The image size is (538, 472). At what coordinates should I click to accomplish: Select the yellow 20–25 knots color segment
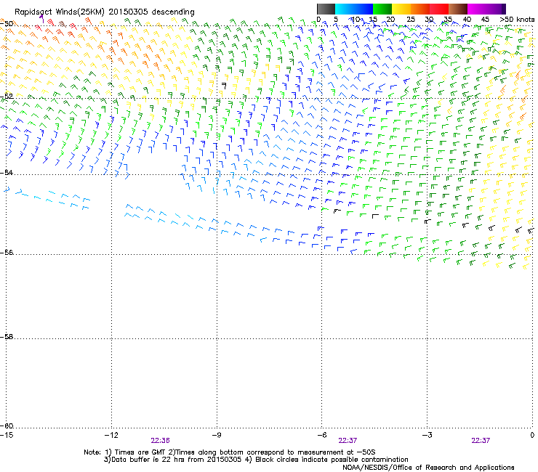click(401, 9)
